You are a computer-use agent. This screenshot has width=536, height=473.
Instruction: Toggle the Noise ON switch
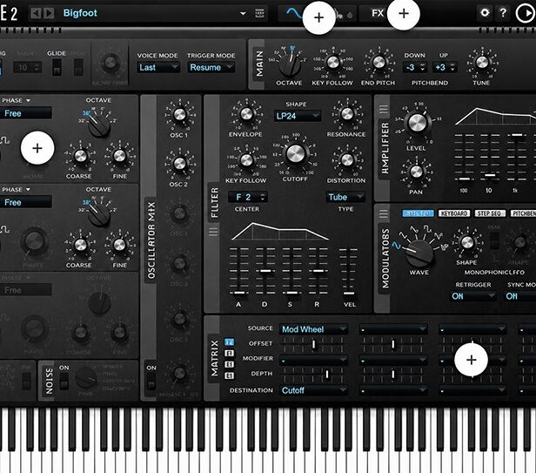(x=64, y=382)
